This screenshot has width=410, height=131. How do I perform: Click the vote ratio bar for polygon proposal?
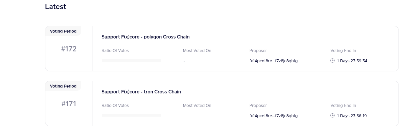131,61
